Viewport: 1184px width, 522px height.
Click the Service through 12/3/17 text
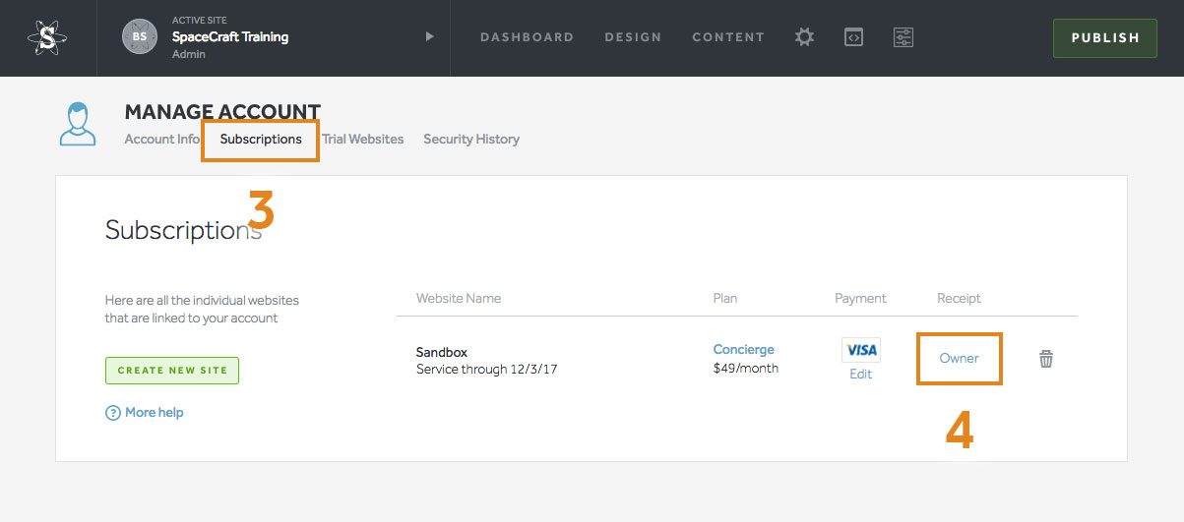pyautogui.click(x=487, y=370)
